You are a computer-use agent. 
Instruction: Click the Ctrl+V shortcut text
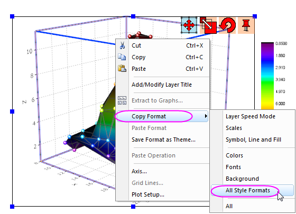point(195,69)
